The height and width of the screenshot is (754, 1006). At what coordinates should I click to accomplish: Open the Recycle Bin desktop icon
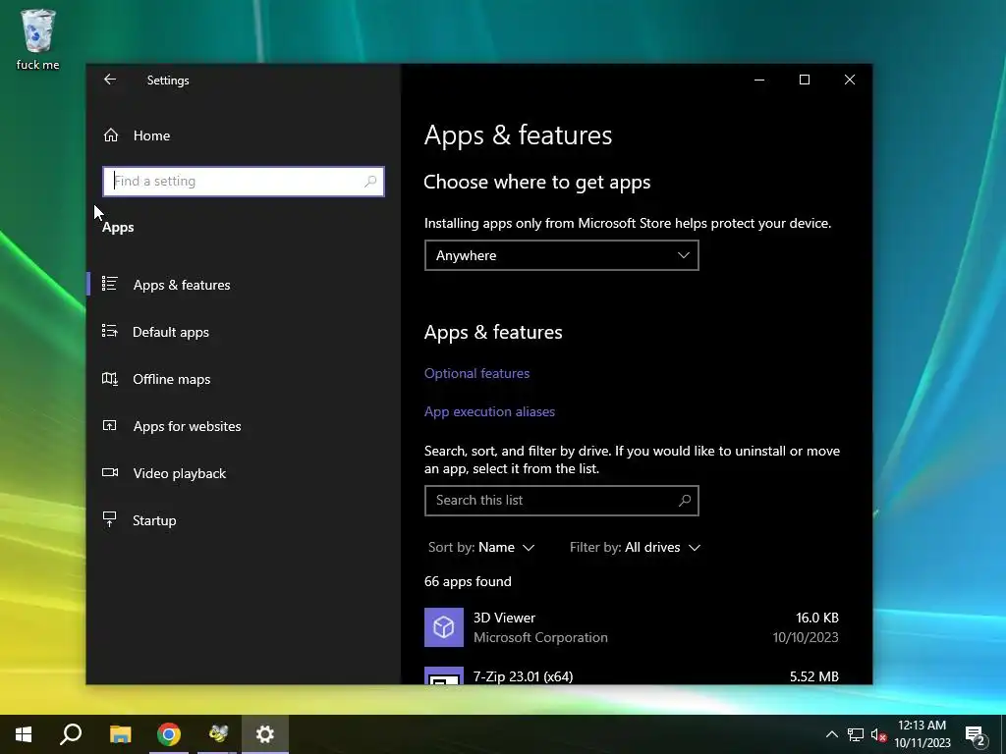point(38,38)
